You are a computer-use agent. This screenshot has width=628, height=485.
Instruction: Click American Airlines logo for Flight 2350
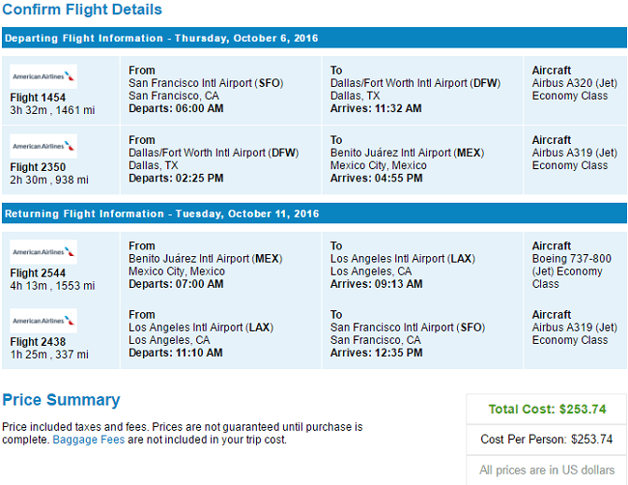click(43, 146)
